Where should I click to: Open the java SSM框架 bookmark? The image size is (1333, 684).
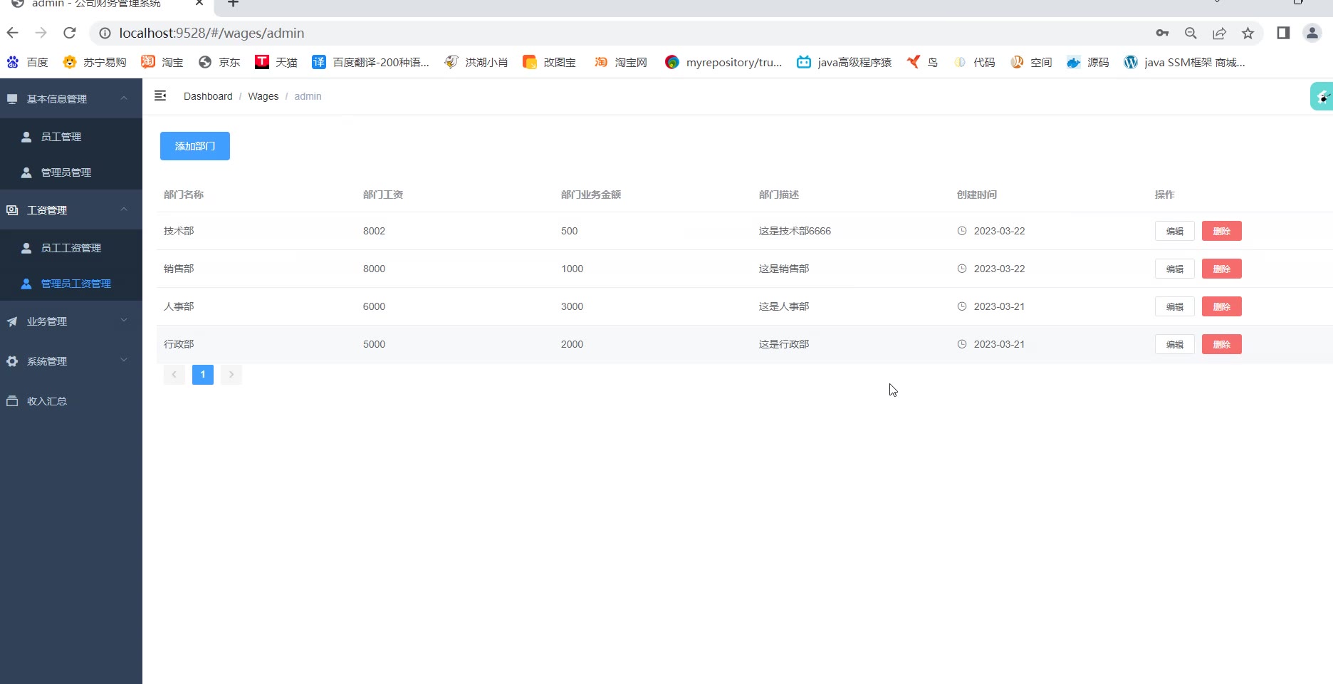coord(1185,62)
